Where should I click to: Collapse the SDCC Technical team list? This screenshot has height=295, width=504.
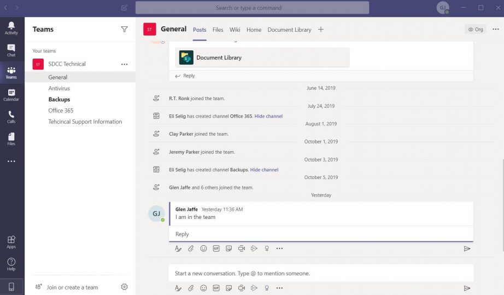coord(67,64)
